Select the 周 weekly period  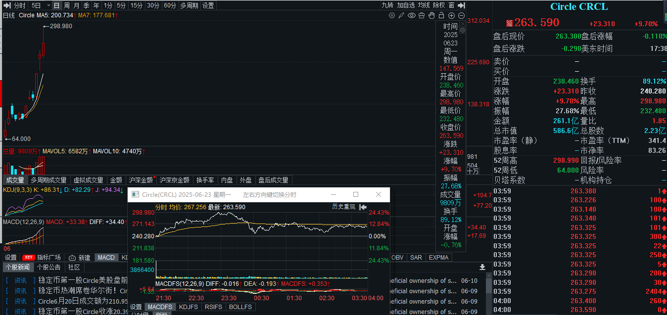(66, 5)
